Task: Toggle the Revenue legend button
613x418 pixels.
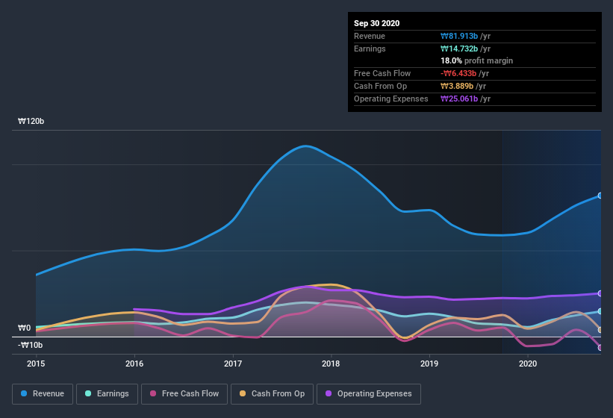Action: point(43,394)
